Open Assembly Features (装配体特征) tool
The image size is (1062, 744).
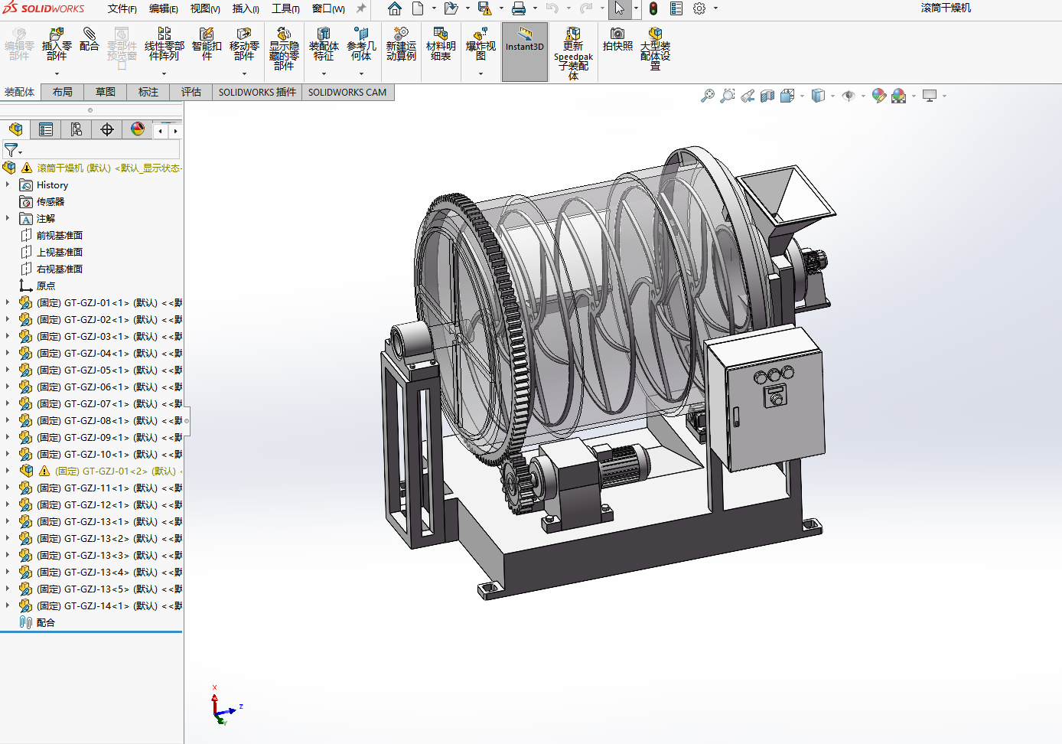(x=324, y=44)
